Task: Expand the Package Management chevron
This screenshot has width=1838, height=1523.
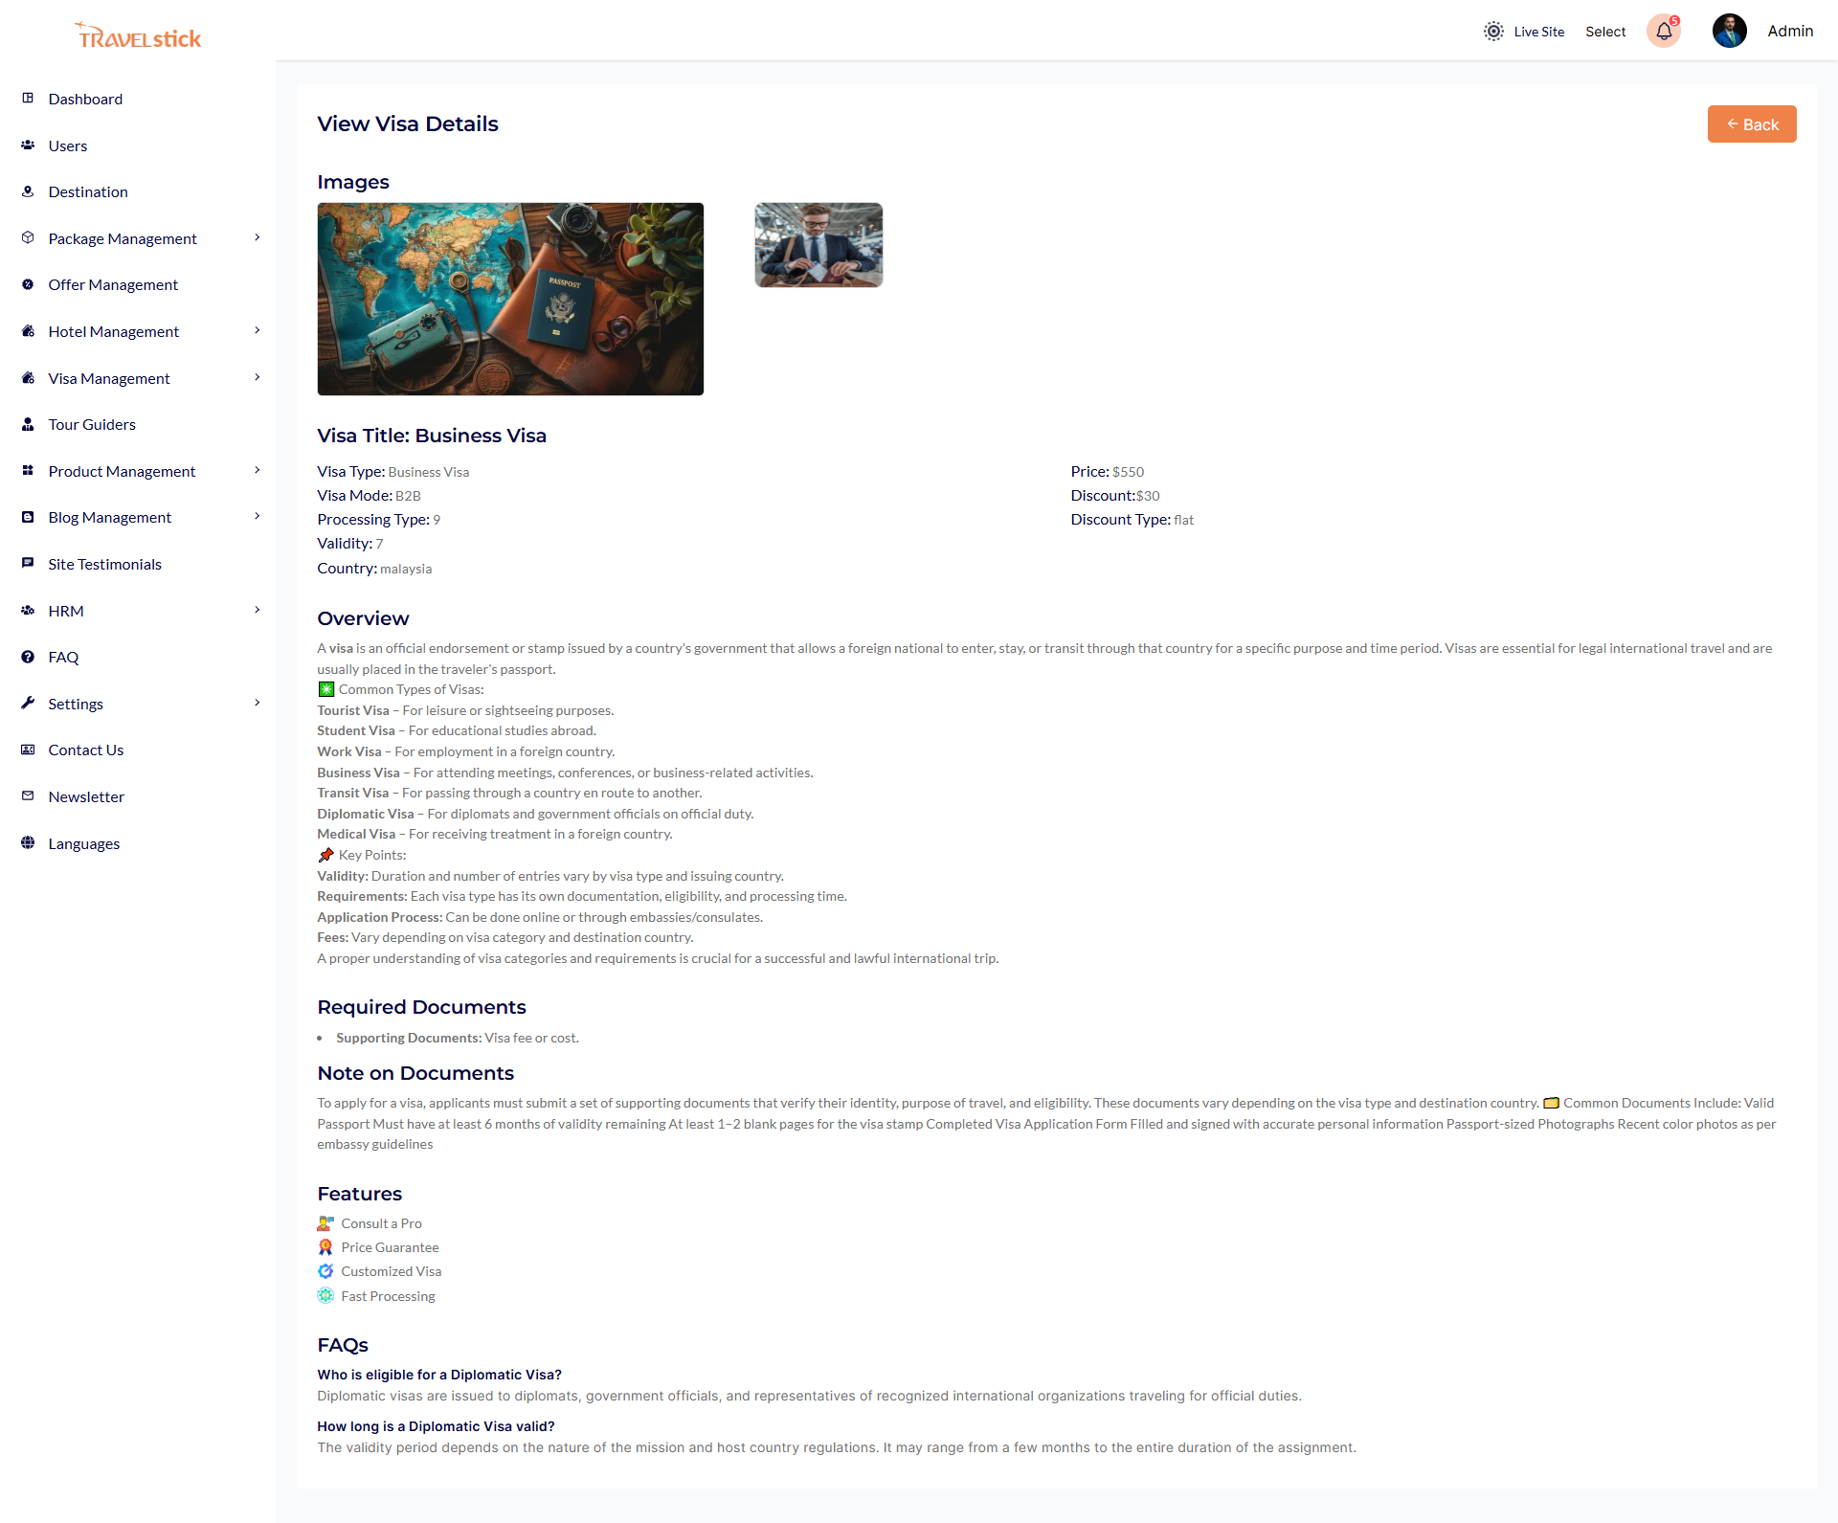Action: [x=257, y=237]
